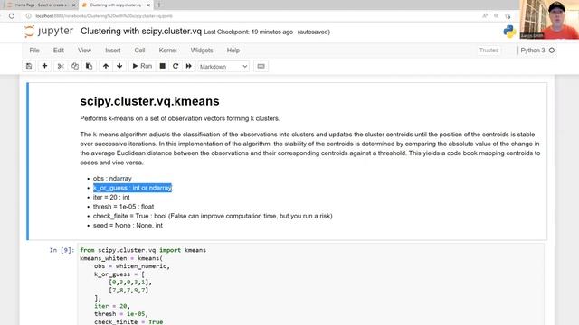Click the webcam video thumbnail
579x325 pixels.
(x=549, y=20)
